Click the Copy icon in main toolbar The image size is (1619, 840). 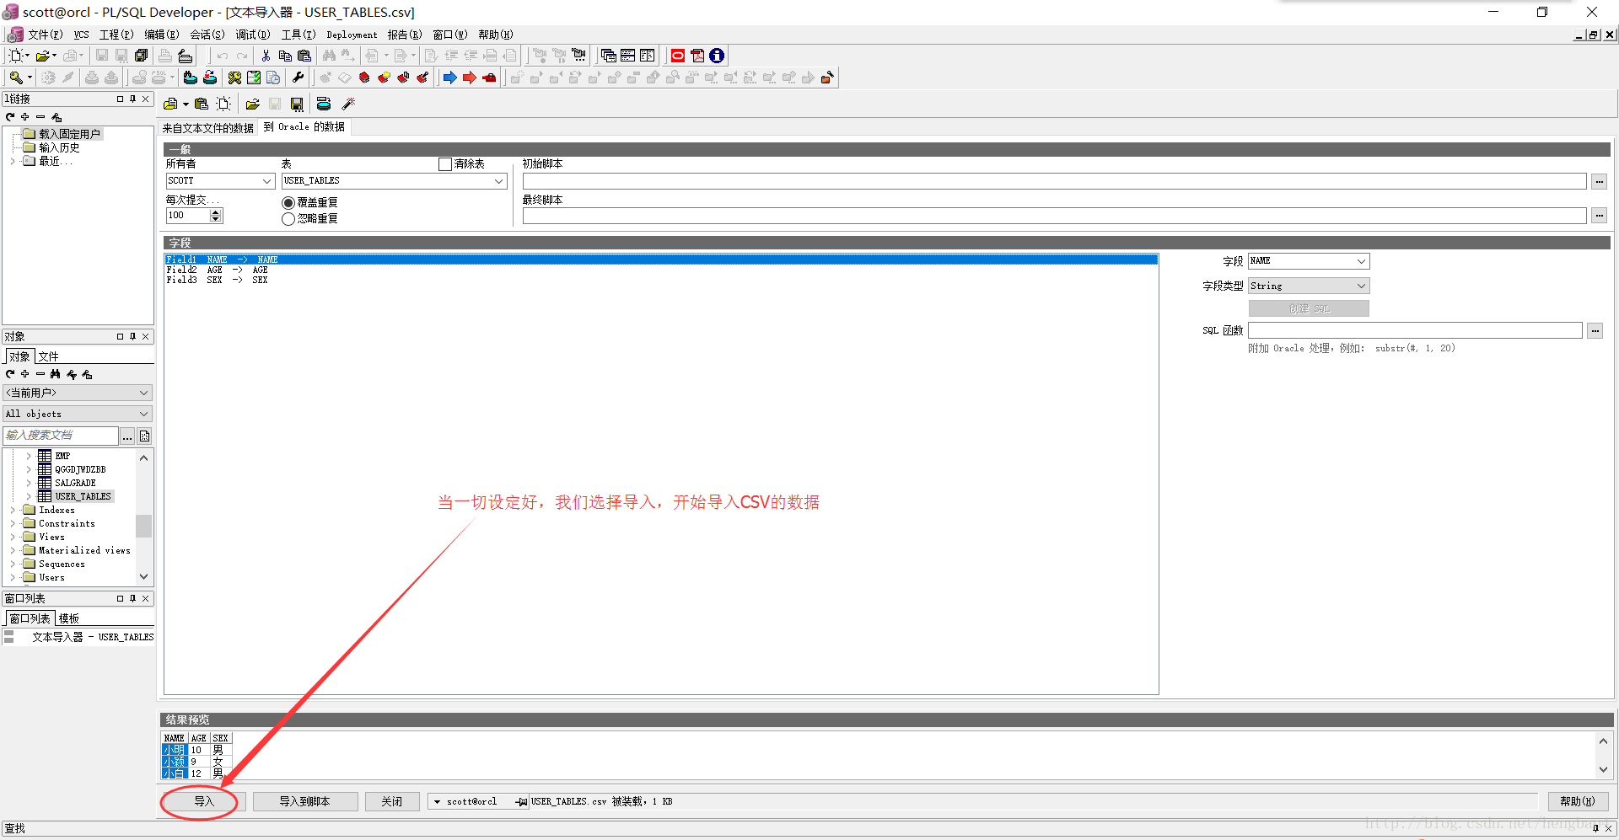click(x=285, y=56)
